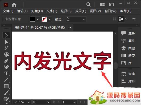This screenshot has height=105, width=141.
Task: Go to the last artboard button
Action: (85, 102)
